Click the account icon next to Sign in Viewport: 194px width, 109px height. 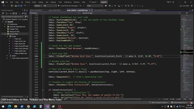point(173,2)
